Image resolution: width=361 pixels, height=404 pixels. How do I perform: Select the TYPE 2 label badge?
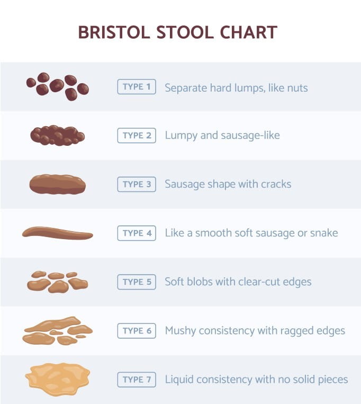pyautogui.click(x=137, y=136)
